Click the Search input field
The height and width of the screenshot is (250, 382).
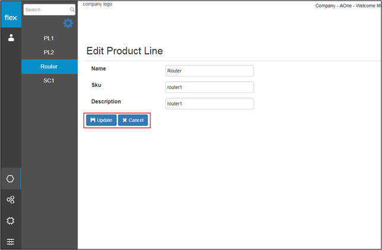click(49, 9)
